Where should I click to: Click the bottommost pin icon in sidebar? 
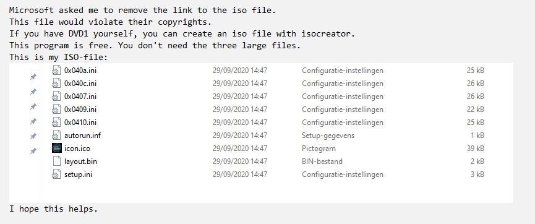pyautogui.click(x=33, y=151)
